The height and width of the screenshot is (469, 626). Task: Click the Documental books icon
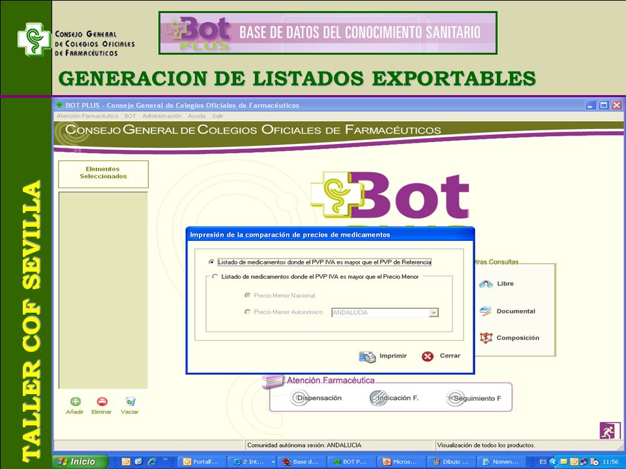pyautogui.click(x=485, y=311)
